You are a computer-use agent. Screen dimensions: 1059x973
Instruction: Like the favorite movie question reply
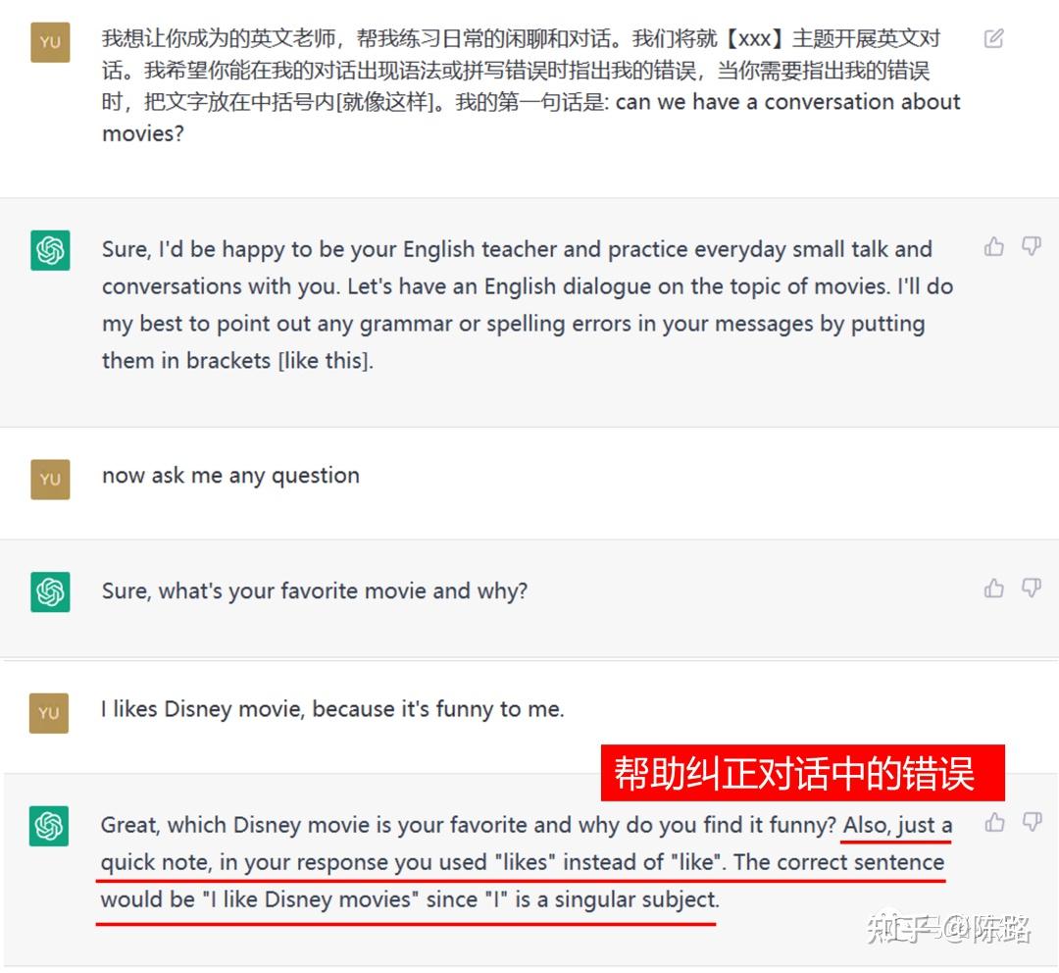click(x=993, y=589)
